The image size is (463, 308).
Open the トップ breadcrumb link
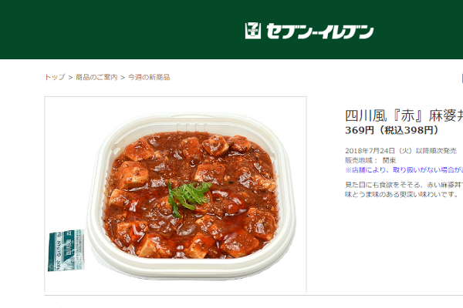(x=55, y=77)
